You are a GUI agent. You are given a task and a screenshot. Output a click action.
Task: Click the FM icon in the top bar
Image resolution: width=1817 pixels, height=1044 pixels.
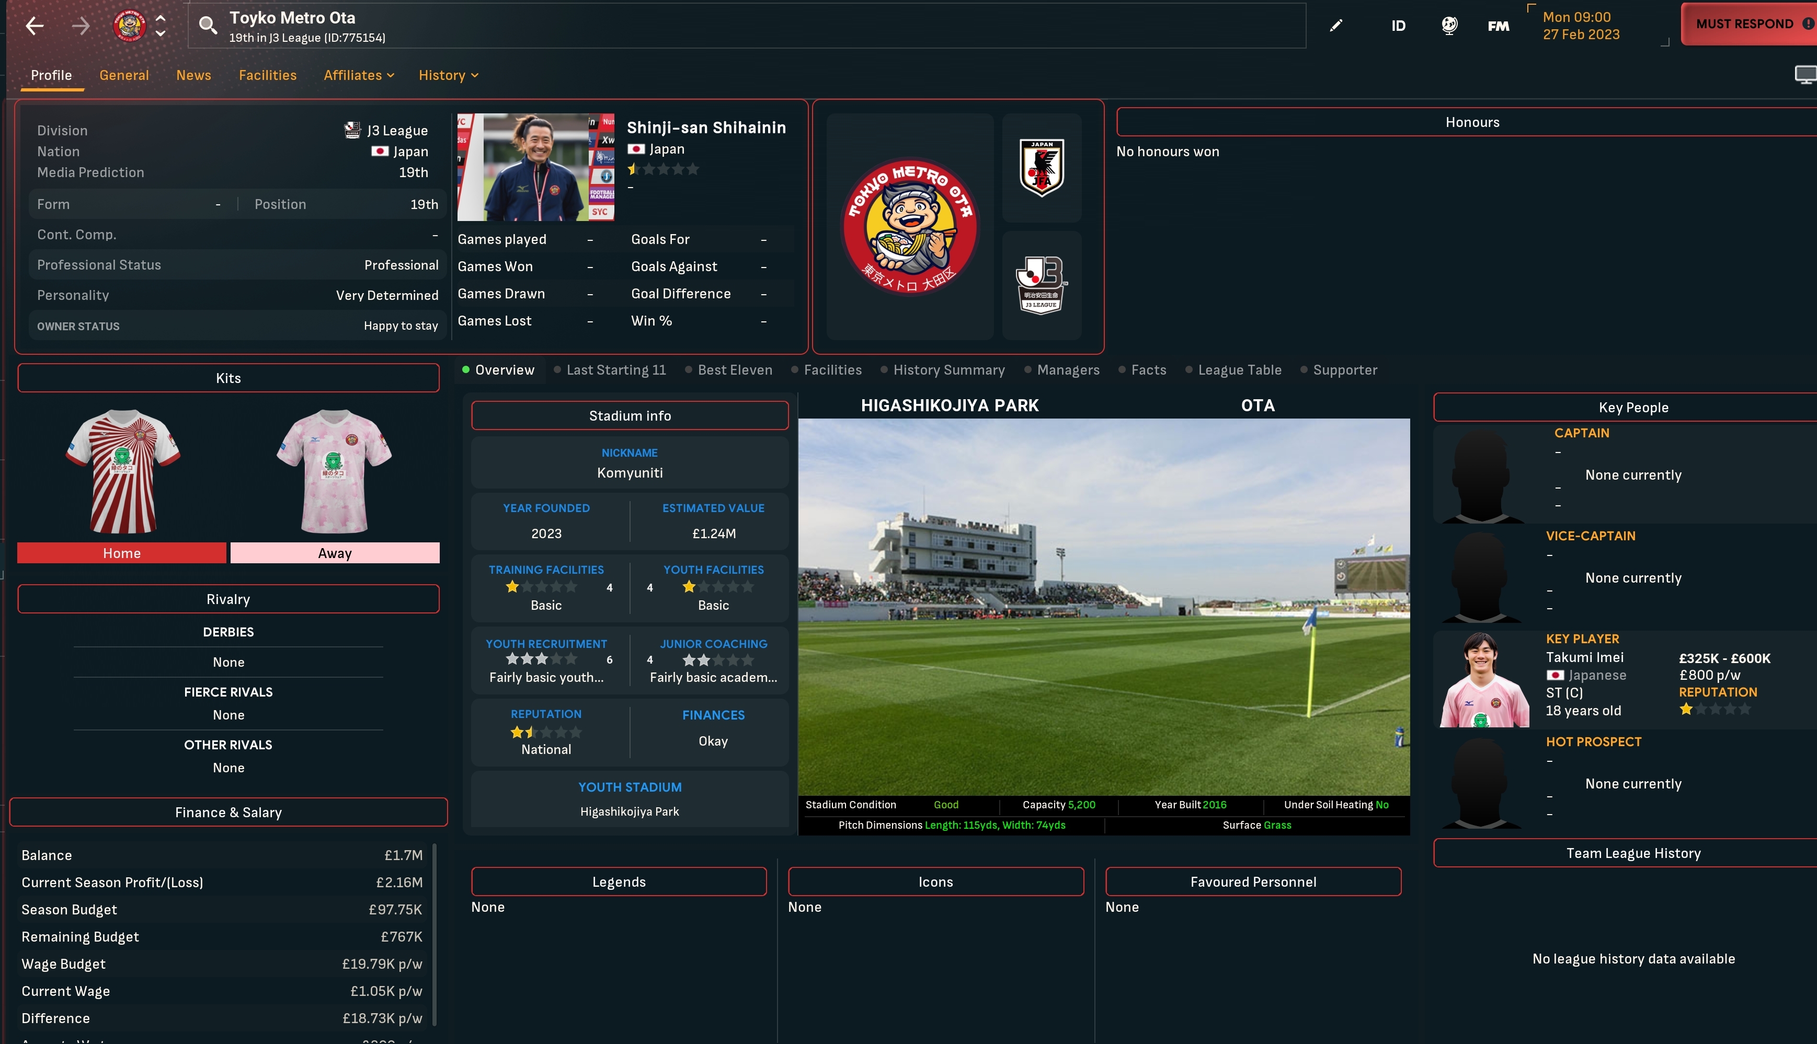[x=1498, y=26]
